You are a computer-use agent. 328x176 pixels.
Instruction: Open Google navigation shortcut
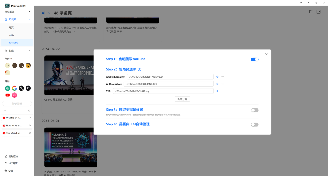(x=15, y=88)
